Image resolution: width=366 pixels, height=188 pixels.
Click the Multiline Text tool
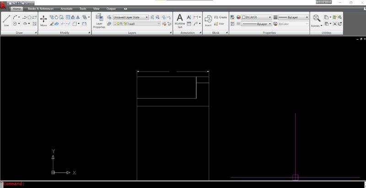[x=180, y=21]
